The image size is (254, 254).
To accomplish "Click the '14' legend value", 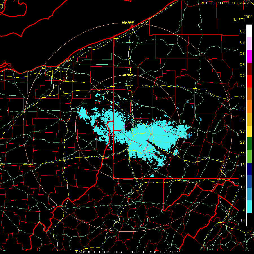I will point(242,176).
